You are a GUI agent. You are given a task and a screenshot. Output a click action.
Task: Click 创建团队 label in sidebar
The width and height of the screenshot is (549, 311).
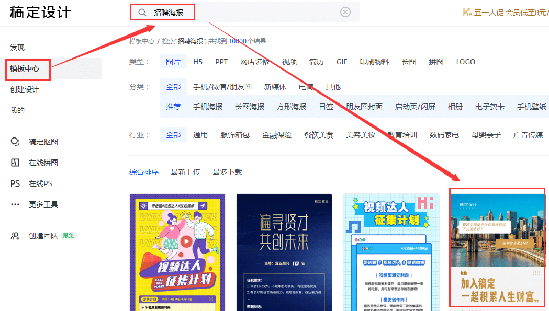(x=43, y=236)
